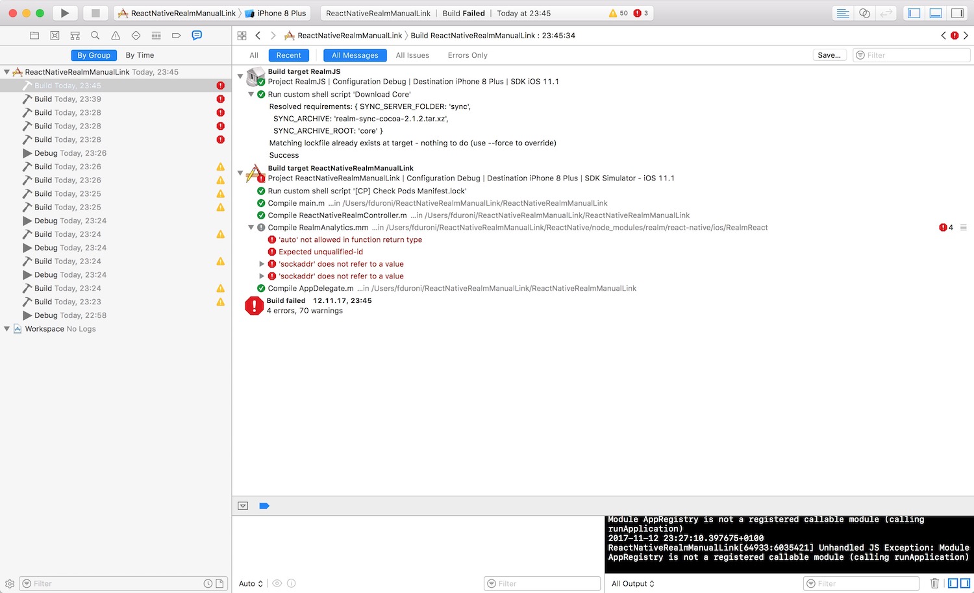Run the build with the Play button
This screenshot has height=593, width=974.
coord(65,13)
